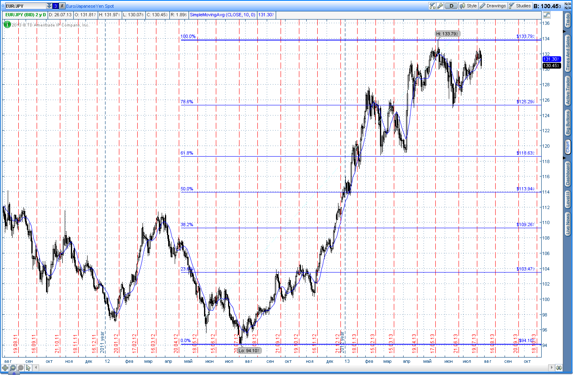Open the symbol dropdown arrow next to EUR/JPY
This screenshot has height=375, width=573.
click(49, 6)
